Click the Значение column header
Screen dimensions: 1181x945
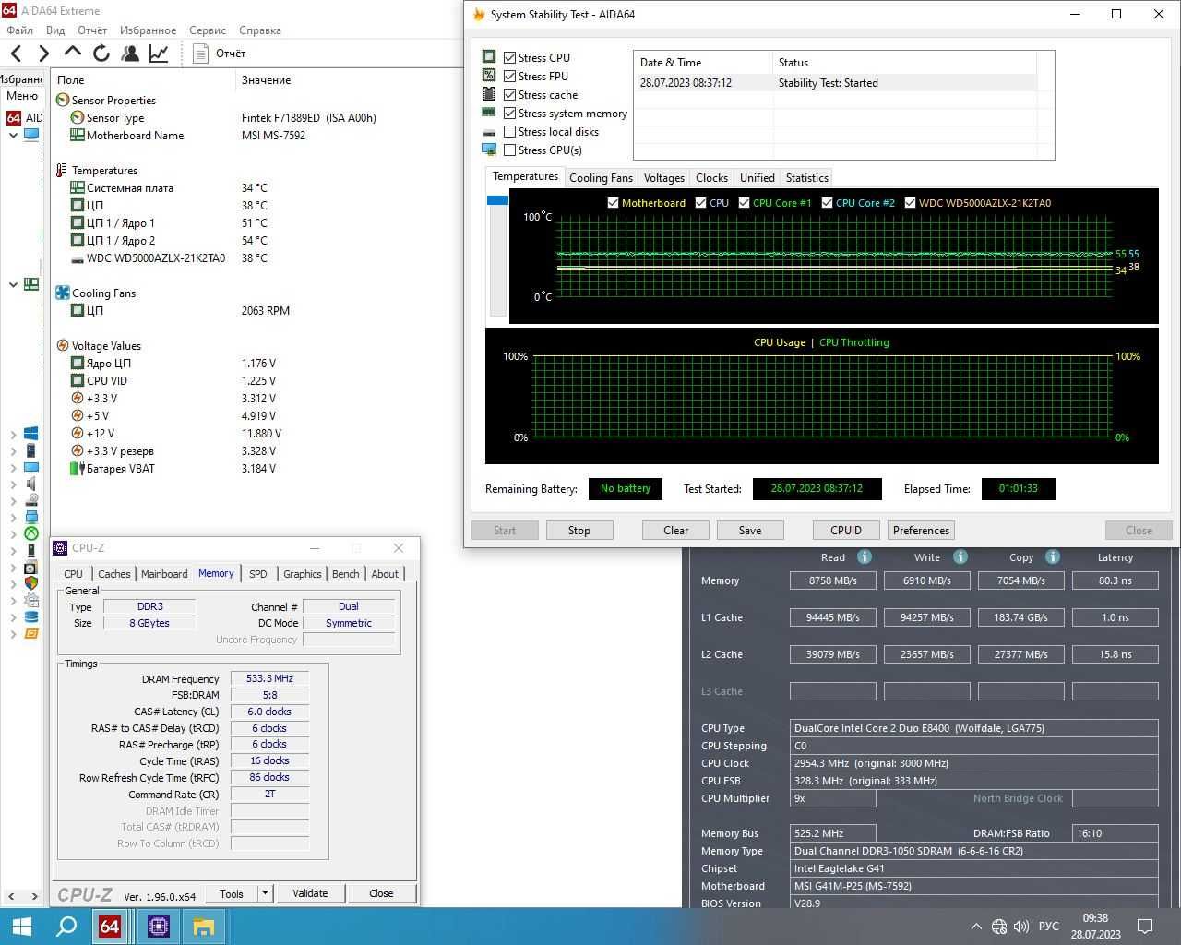pyautogui.click(x=268, y=80)
